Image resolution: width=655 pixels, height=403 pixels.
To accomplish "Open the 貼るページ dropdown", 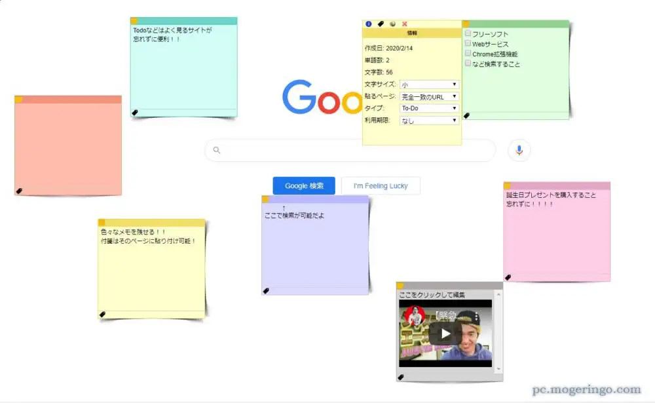I will [x=429, y=96].
